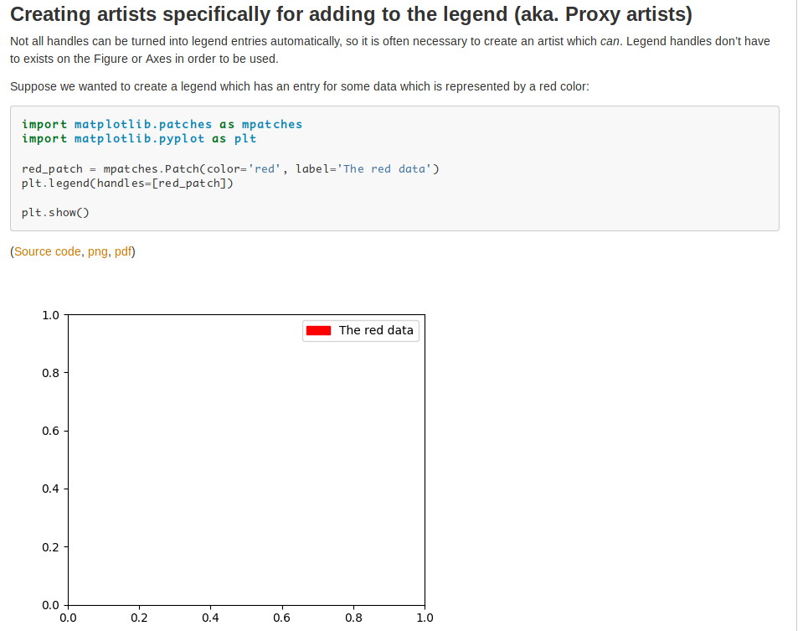Click the legend label 'The red data'
The height and width of the screenshot is (631, 803).
[x=376, y=330]
